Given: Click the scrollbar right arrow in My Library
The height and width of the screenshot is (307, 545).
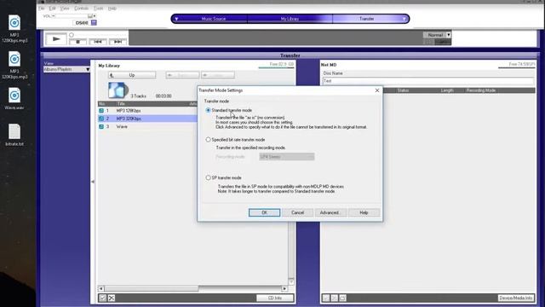Looking at the screenshot, I should click(284, 288).
